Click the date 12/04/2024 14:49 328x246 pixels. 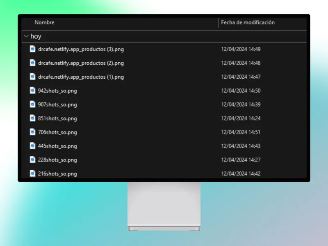click(241, 49)
